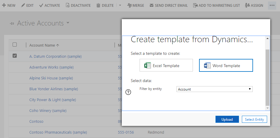This screenshot has width=280, height=138.
Task: Click the EDIT pencil command
Action: coord(27,5)
